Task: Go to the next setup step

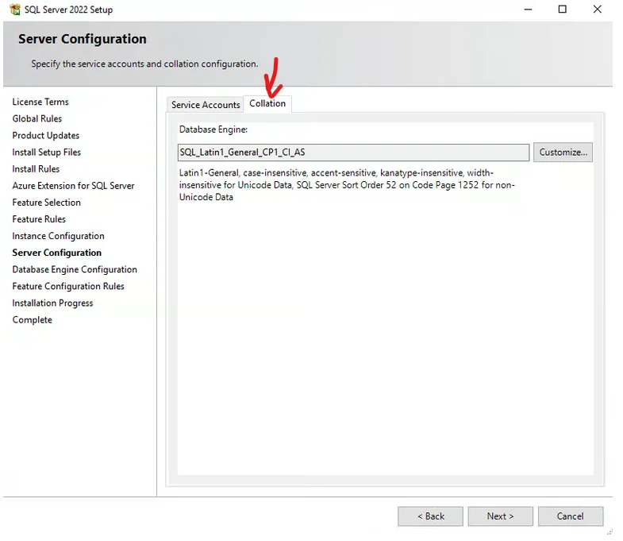Action: (500, 516)
